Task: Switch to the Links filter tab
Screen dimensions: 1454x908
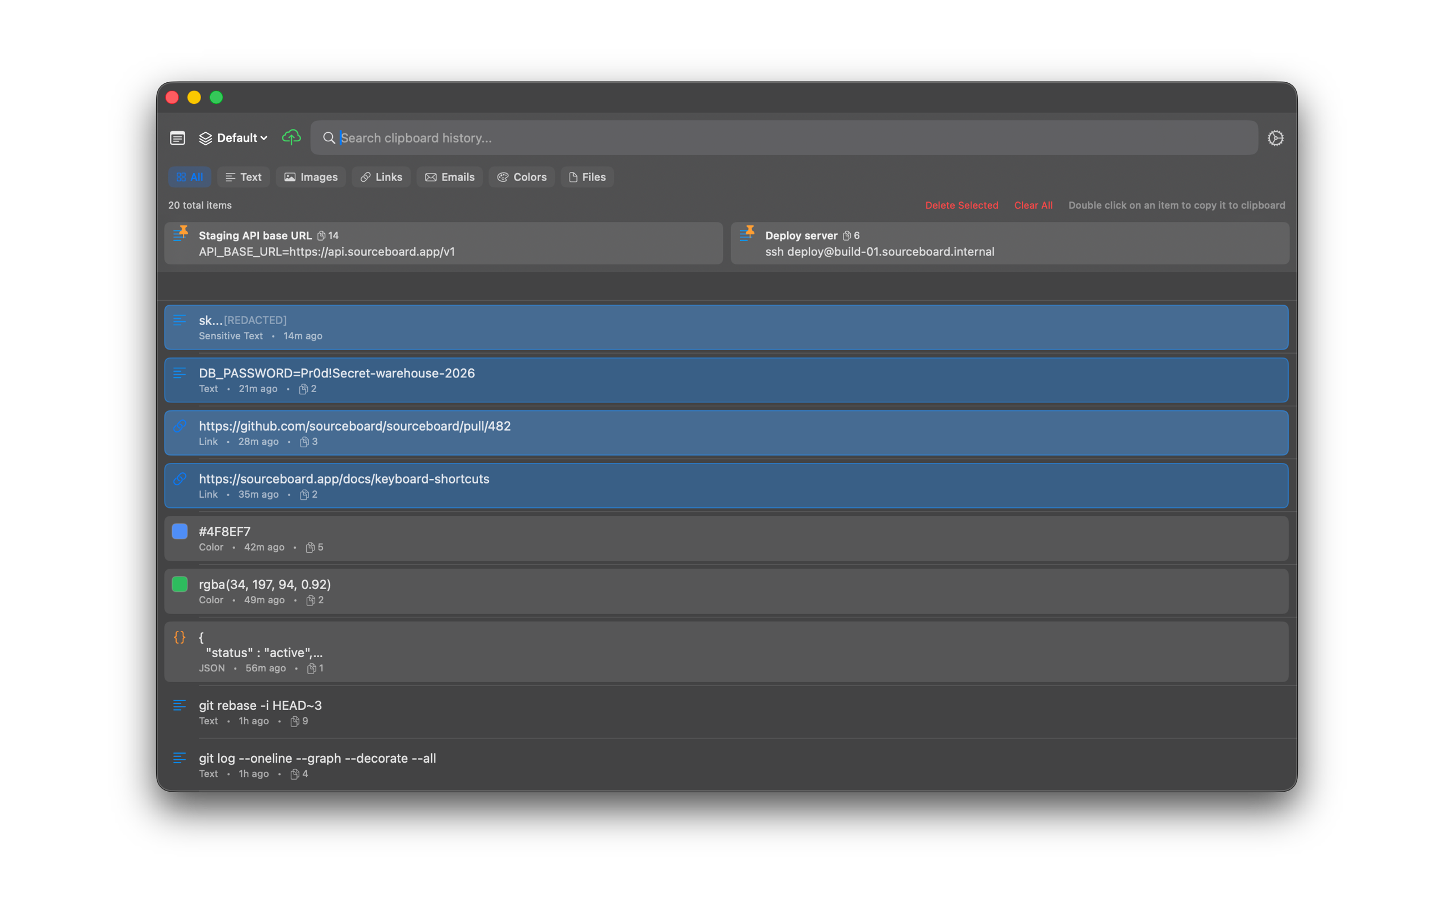Action: [381, 177]
